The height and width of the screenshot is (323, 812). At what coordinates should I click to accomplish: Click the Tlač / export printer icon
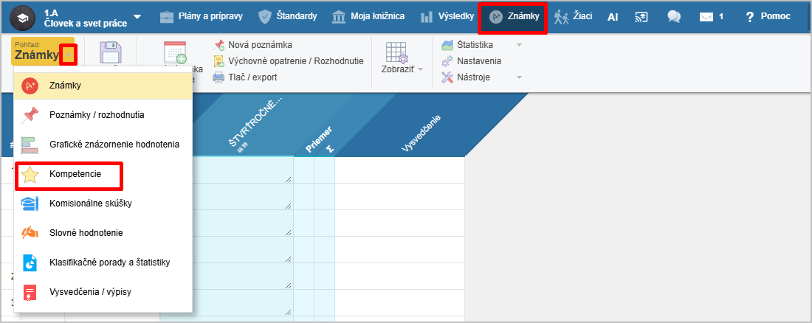(x=219, y=77)
